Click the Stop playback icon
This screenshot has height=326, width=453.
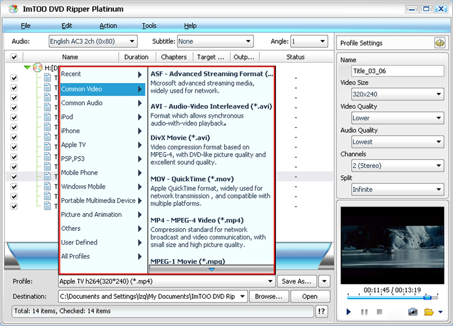[x=379, y=312]
